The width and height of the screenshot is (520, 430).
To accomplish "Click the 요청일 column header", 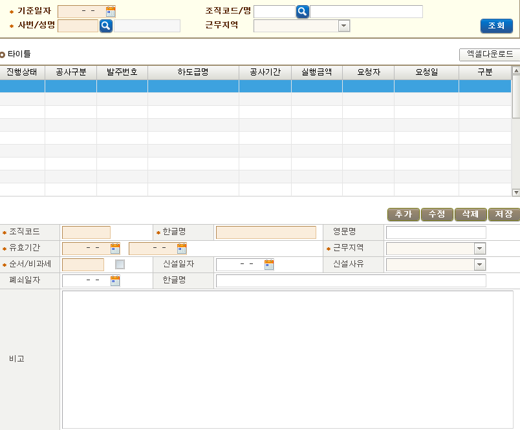I will click(x=426, y=72).
